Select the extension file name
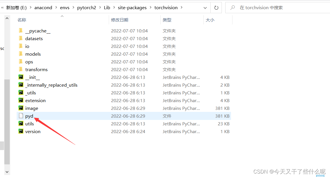This screenshot has width=330, height=177. pyautogui.click(x=35, y=101)
